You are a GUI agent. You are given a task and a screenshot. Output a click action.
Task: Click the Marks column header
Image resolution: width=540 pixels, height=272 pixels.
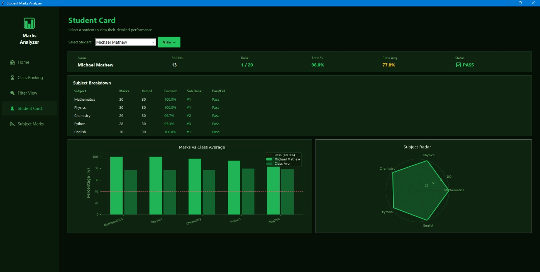pos(124,91)
